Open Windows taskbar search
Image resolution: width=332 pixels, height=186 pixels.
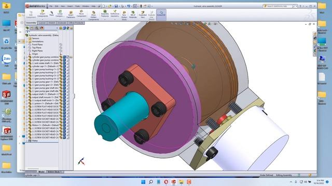pos(151,182)
